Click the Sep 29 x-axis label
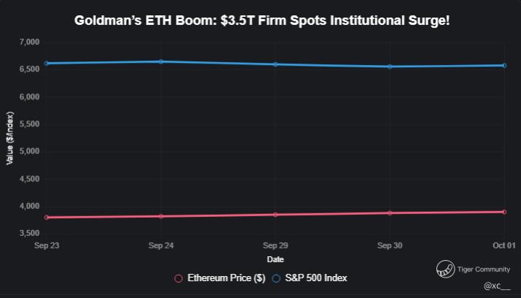The width and height of the screenshot is (521, 298). (x=275, y=245)
